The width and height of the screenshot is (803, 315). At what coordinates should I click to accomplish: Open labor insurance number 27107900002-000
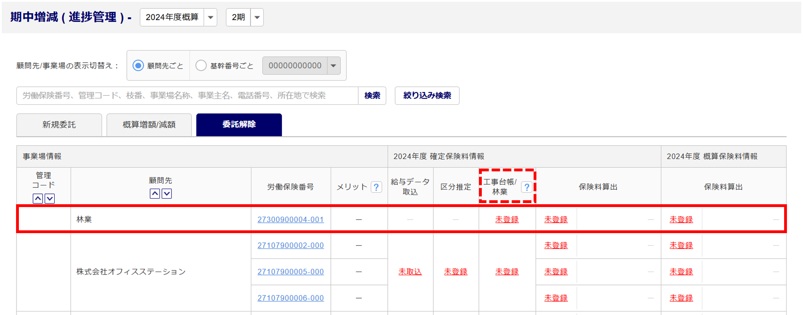click(291, 245)
